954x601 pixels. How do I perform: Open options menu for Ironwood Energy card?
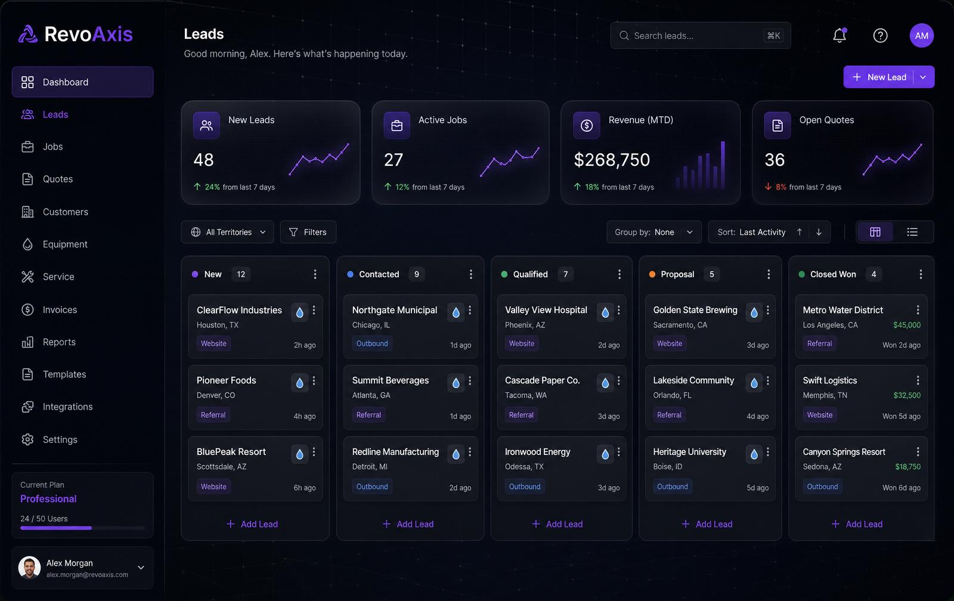[x=618, y=452]
